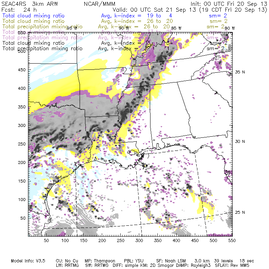
Task: Click the "SW: RRTMG" model setting
Action: click(97, 265)
